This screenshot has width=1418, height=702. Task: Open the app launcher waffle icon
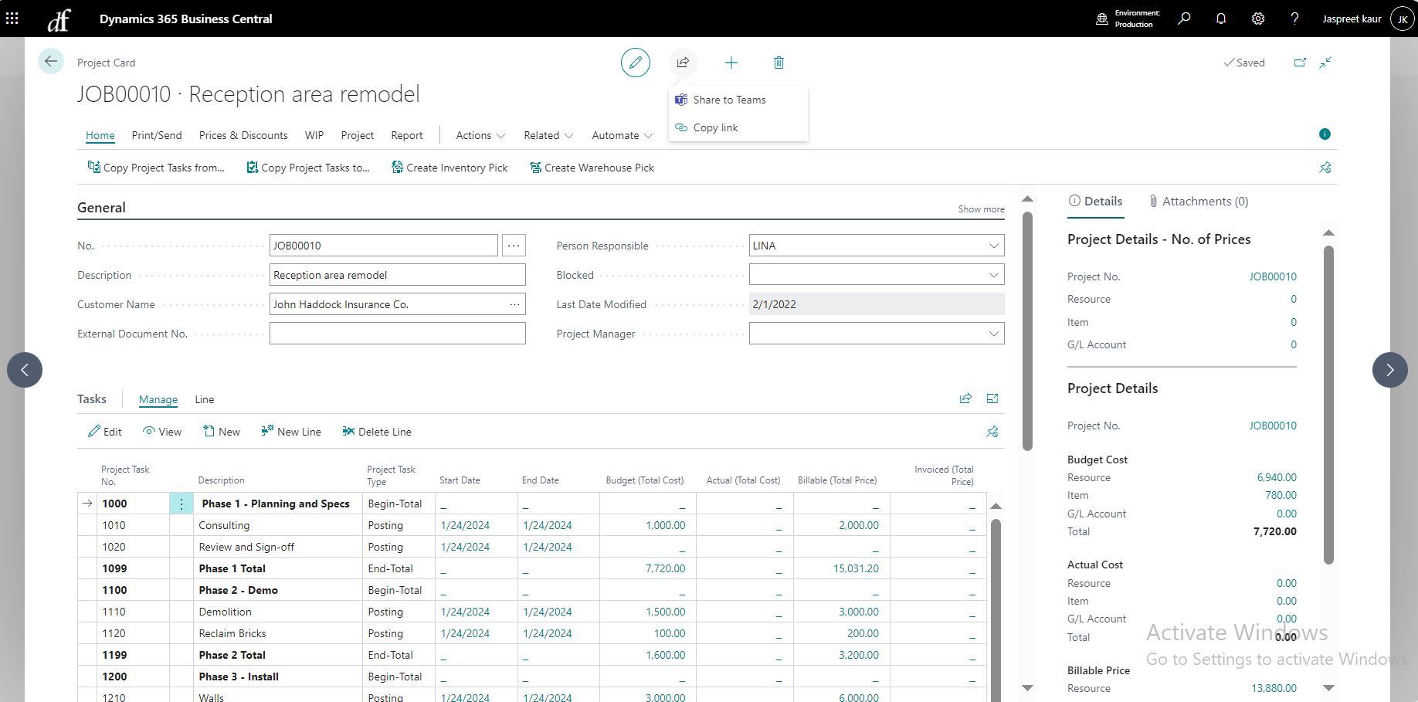point(12,19)
